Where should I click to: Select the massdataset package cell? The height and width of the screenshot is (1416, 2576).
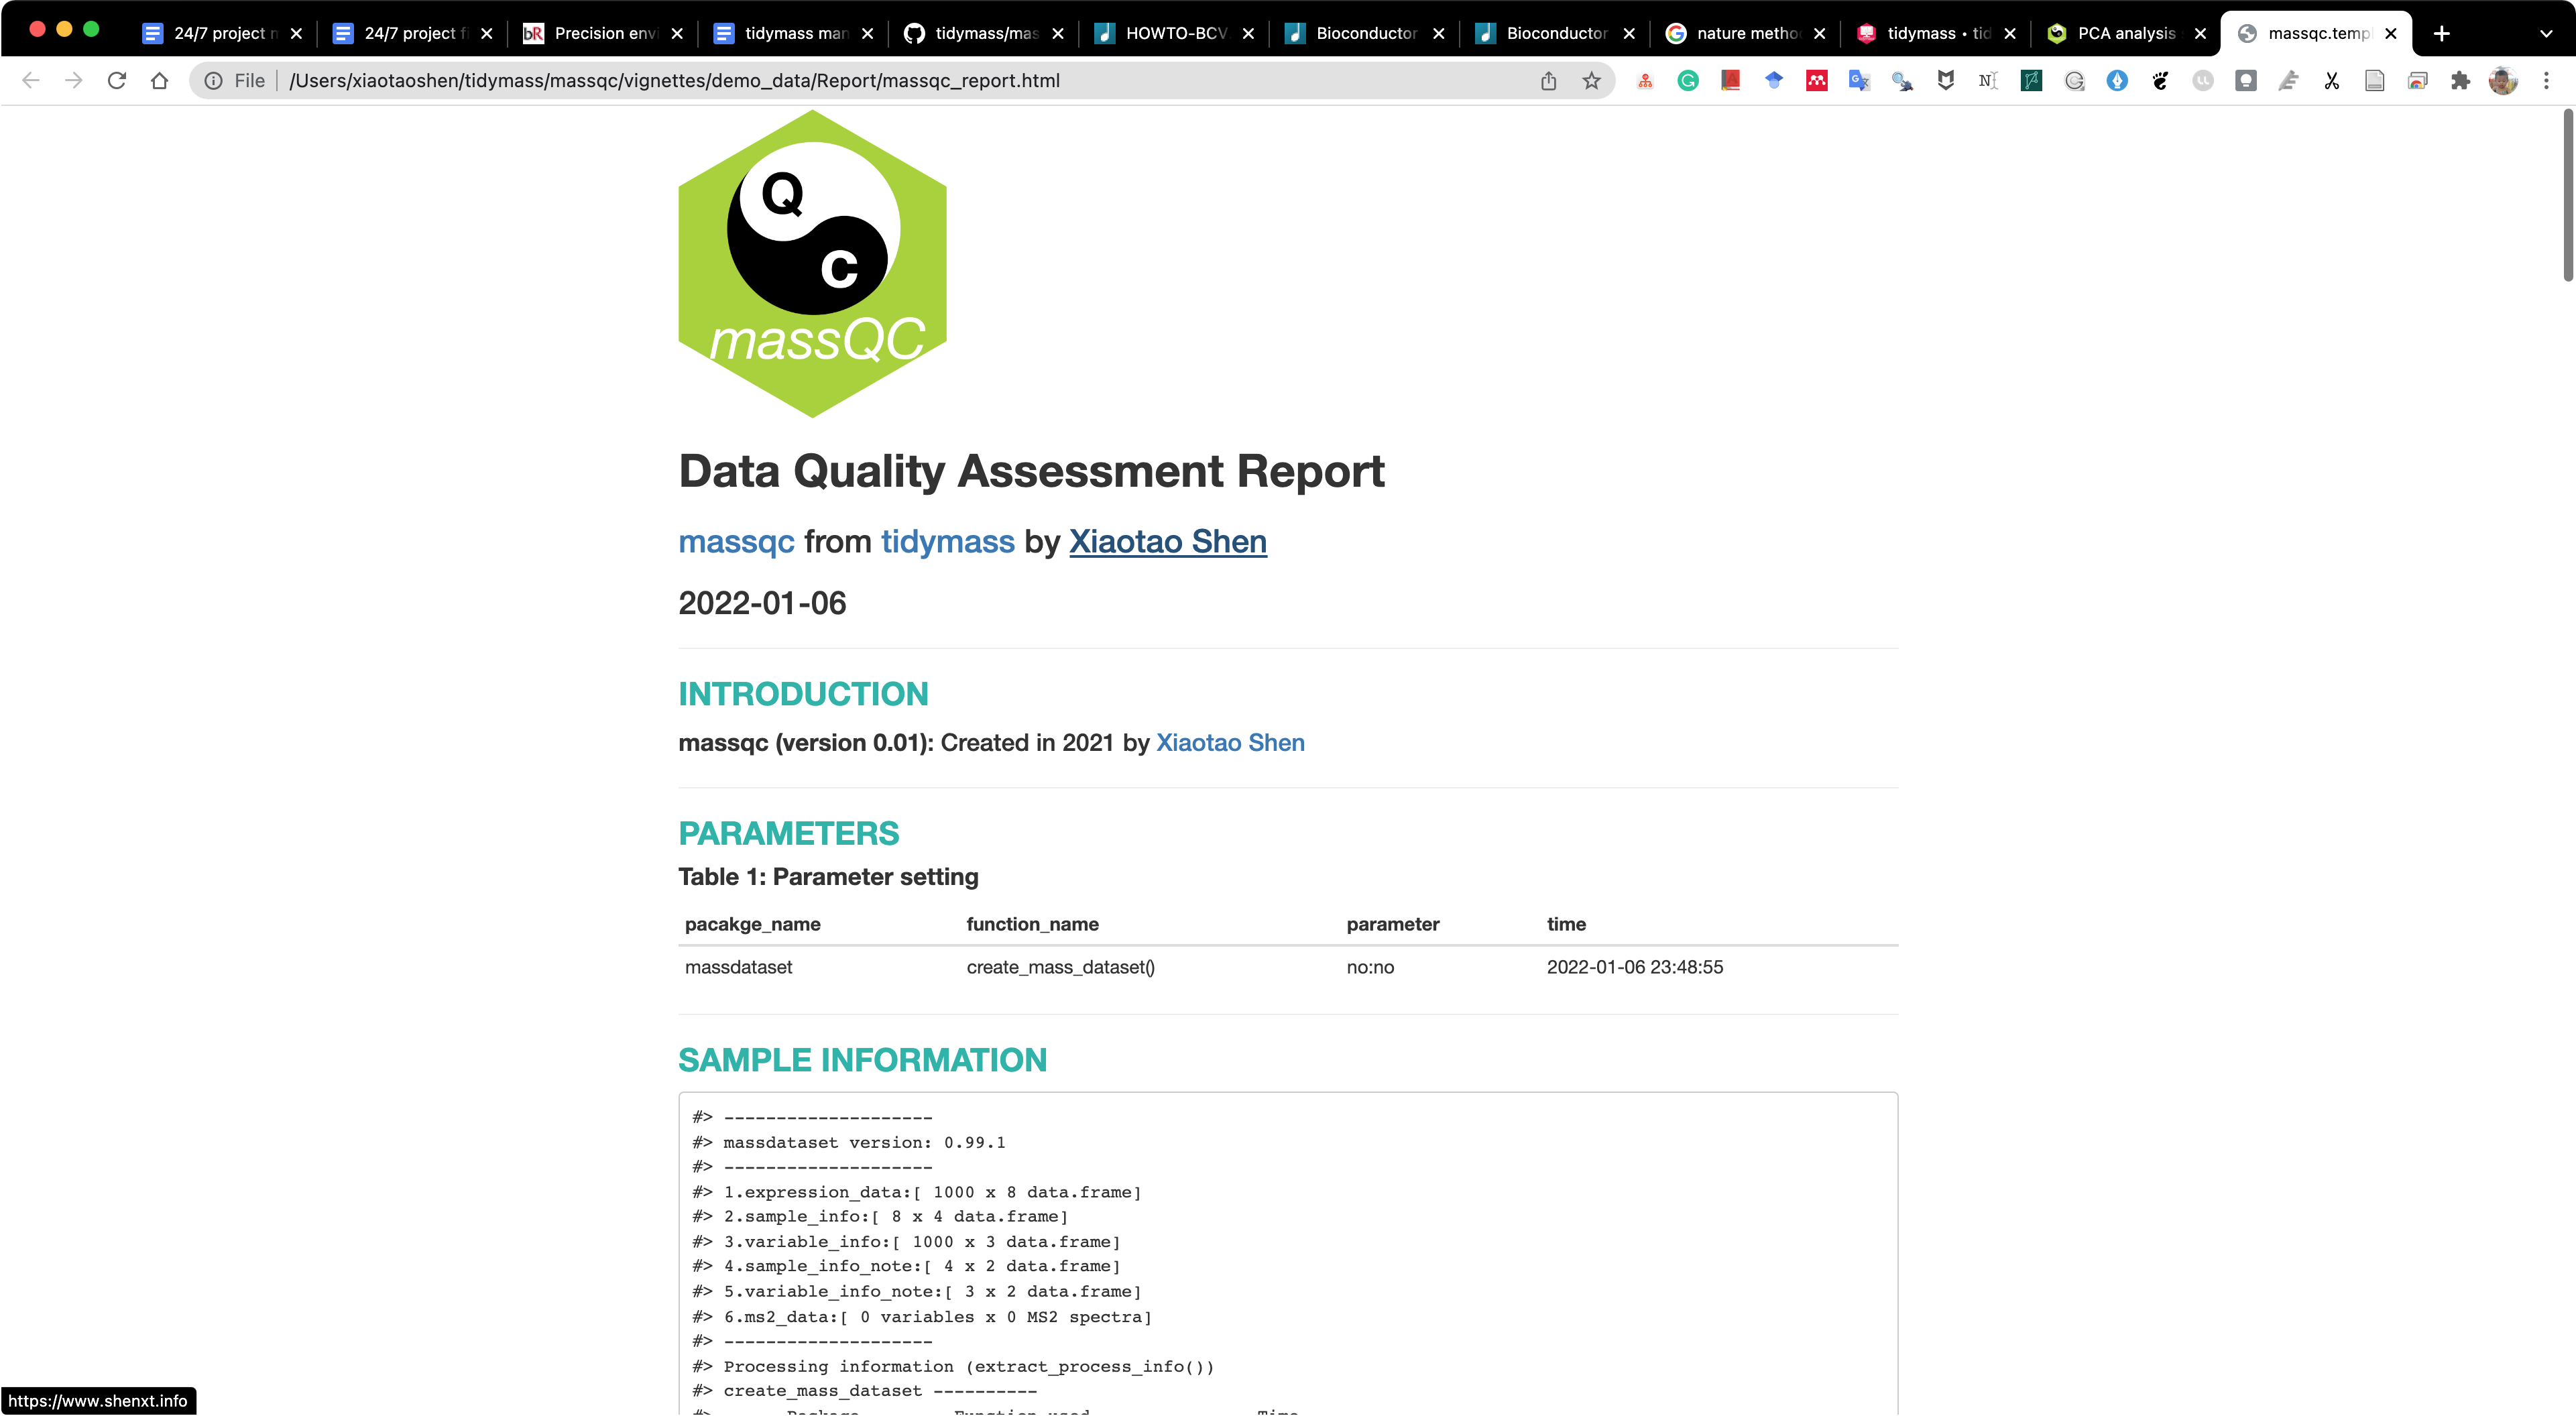pos(738,967)
